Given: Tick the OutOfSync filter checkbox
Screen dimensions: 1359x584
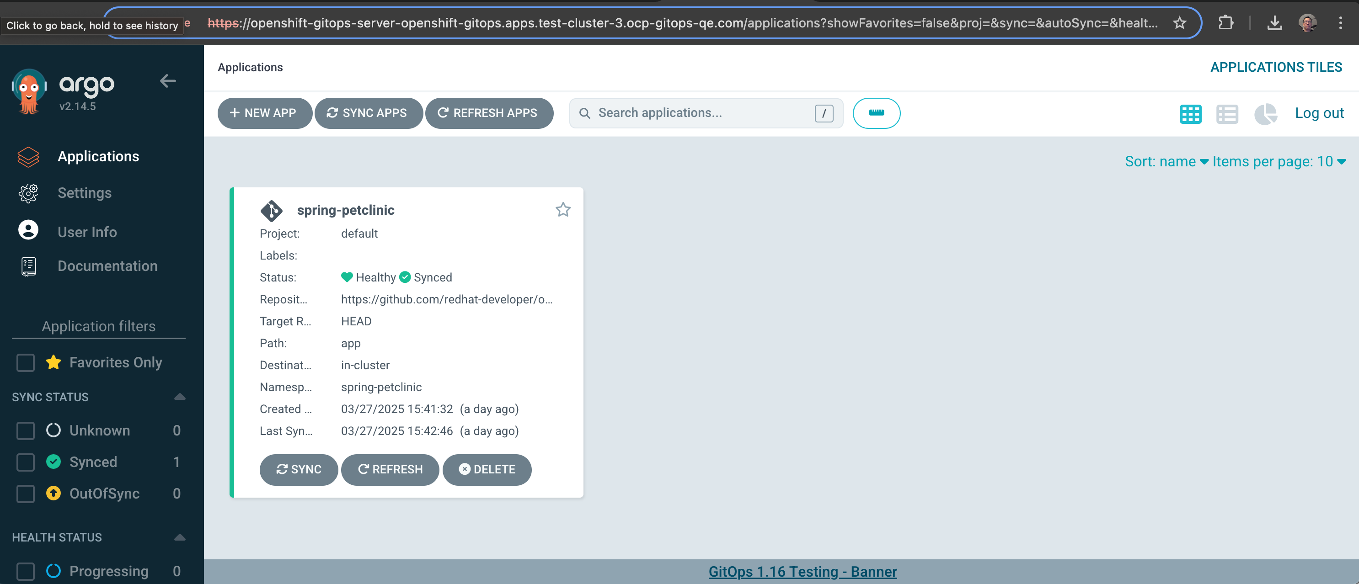Looking at the screenshot, I should 25,494.
